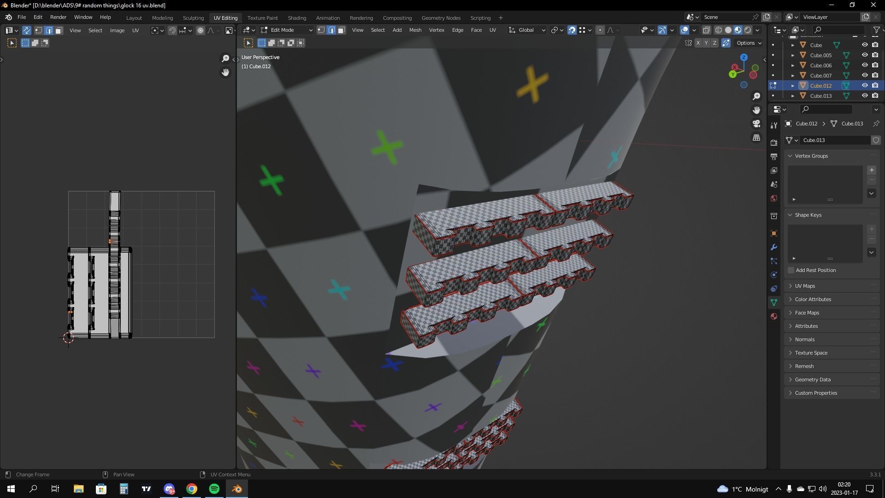Image resolution: width=885 pixels, height=498 pixels.
Task: Disable rendering for Cube.013 via its camera icon
Action: coord(875,96)
